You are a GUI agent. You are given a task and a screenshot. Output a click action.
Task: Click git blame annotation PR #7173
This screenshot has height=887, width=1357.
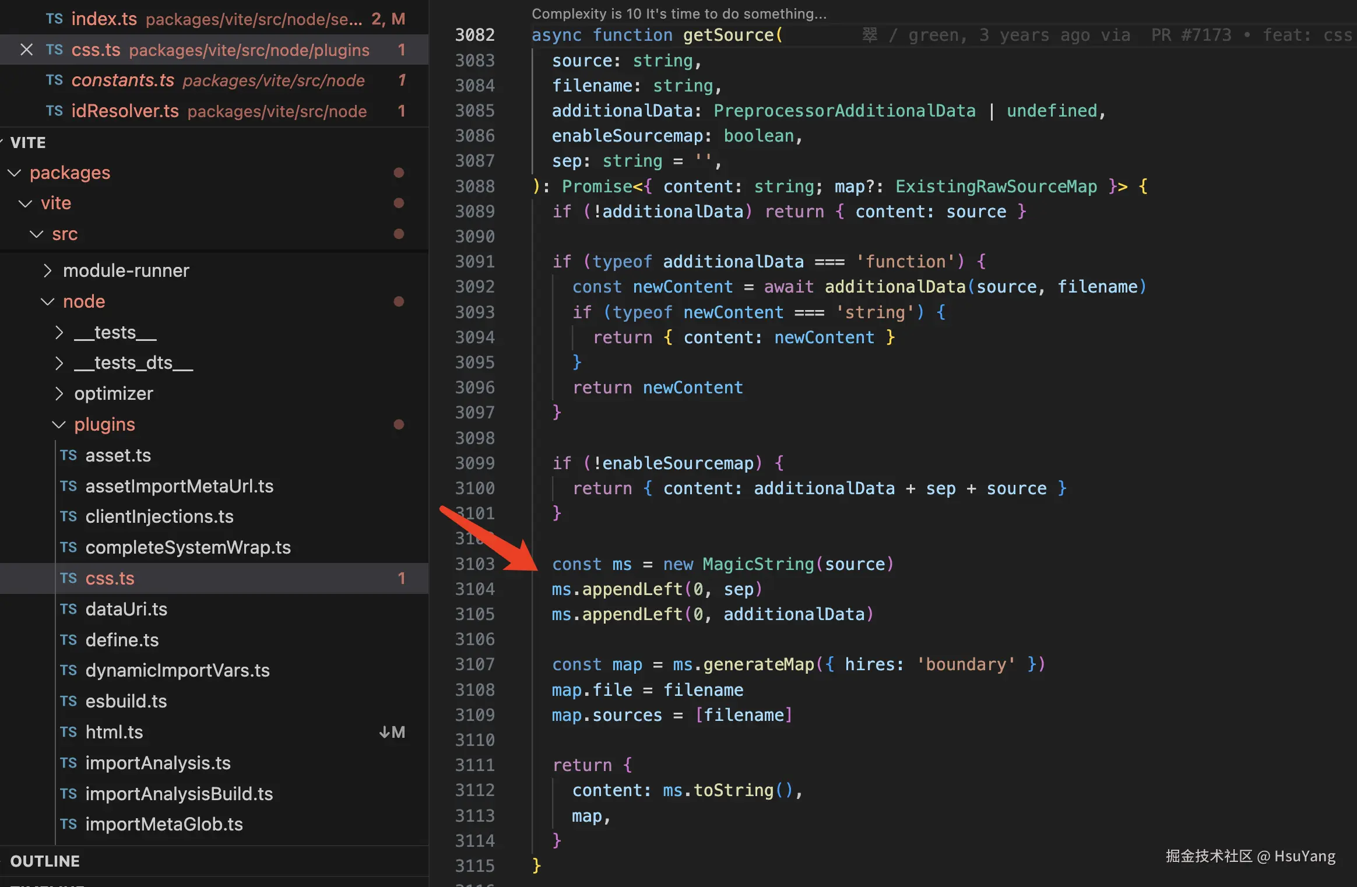pos(1191,35)
